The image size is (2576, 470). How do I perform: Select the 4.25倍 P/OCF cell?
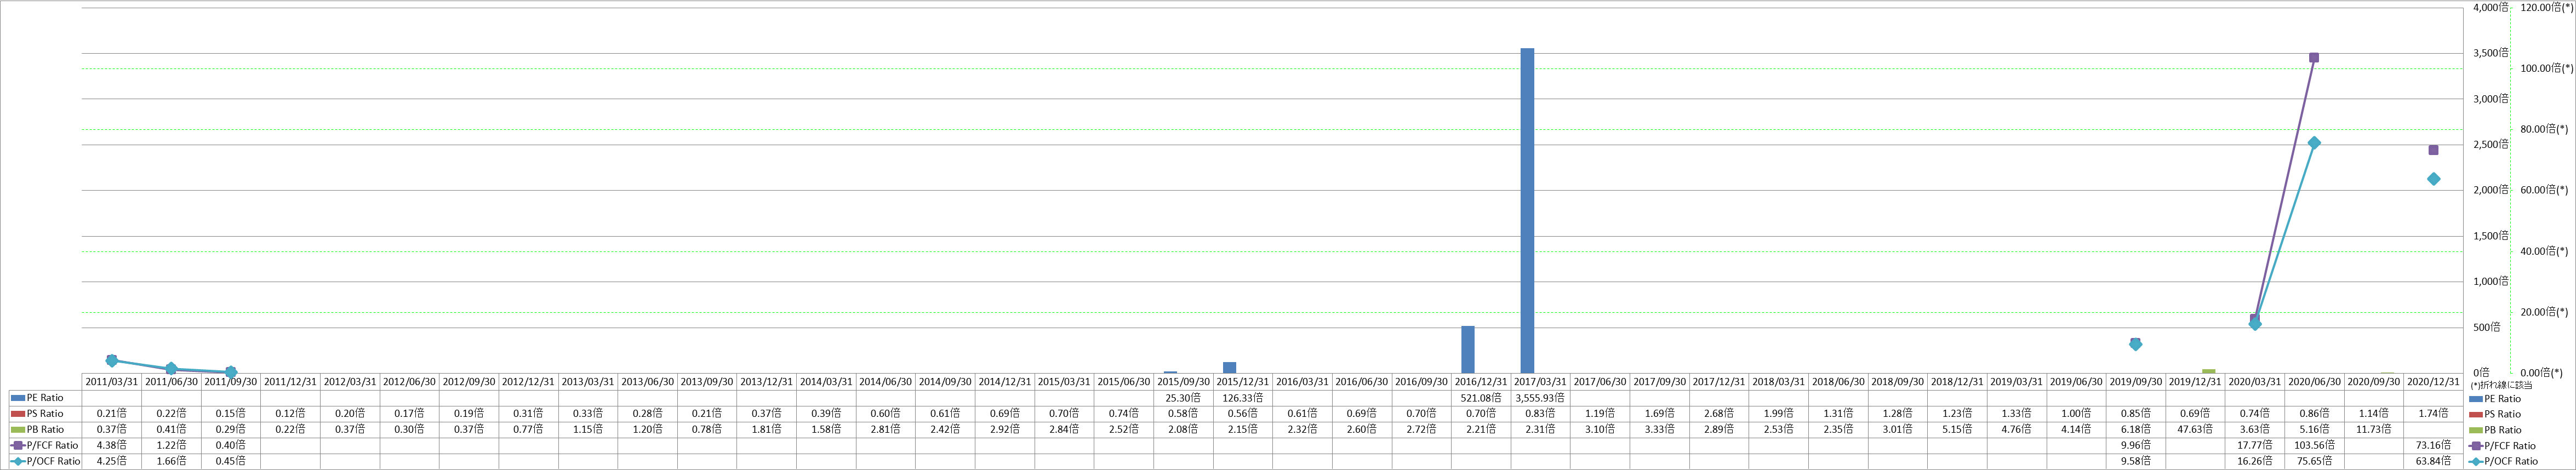(x=112, y=461)
